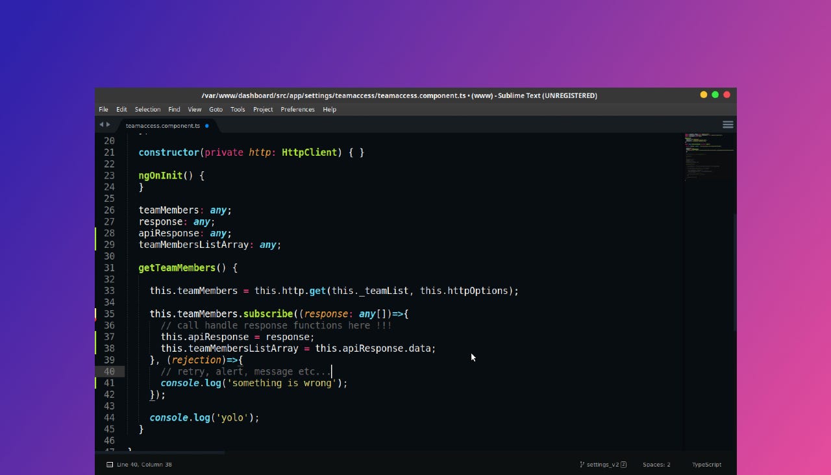Click line number 44 in the gutter

click(x=109, y=418)
